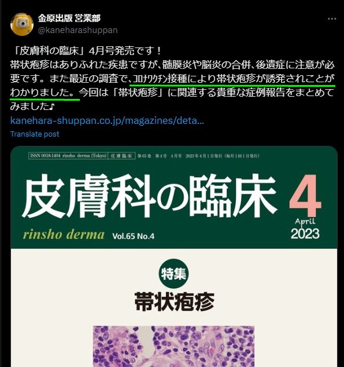Click the Vol.65 No.4 label
The image size is (344, 367).
pos(133,236)
